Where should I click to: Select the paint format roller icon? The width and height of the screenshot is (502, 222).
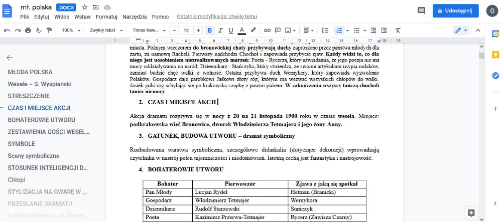click(49, 31)
